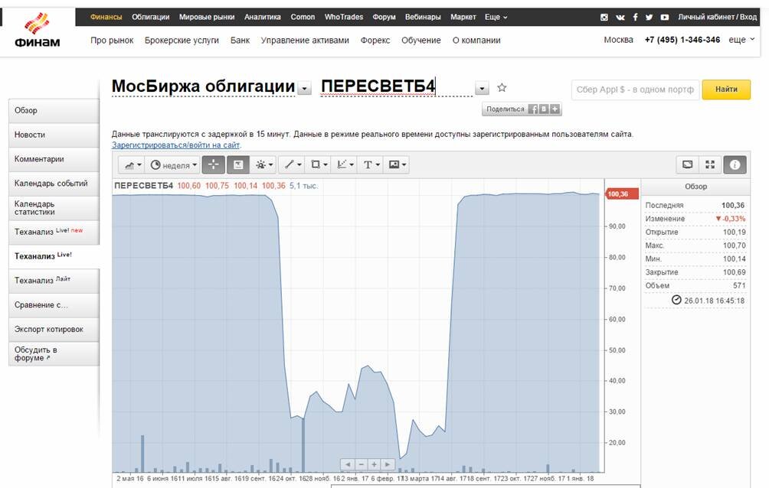Open the line drawing tool dropdown
Viewport: 769px width, 488px height.
(x=293, y=165)
